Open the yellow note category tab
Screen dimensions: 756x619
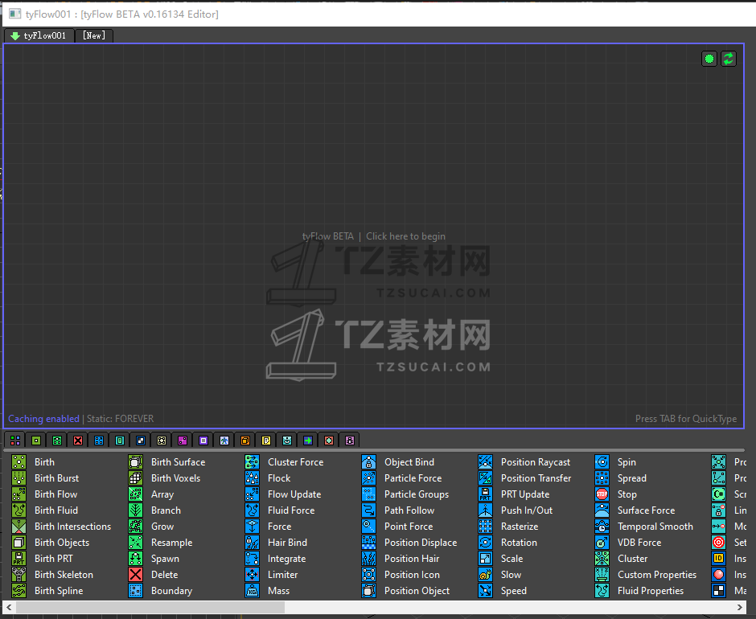266,441
